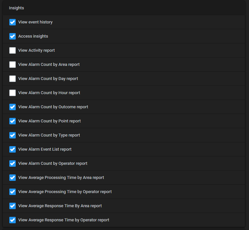
Task: Uncheck View Alarm Count by Operator report
Action: click(13, 164)
